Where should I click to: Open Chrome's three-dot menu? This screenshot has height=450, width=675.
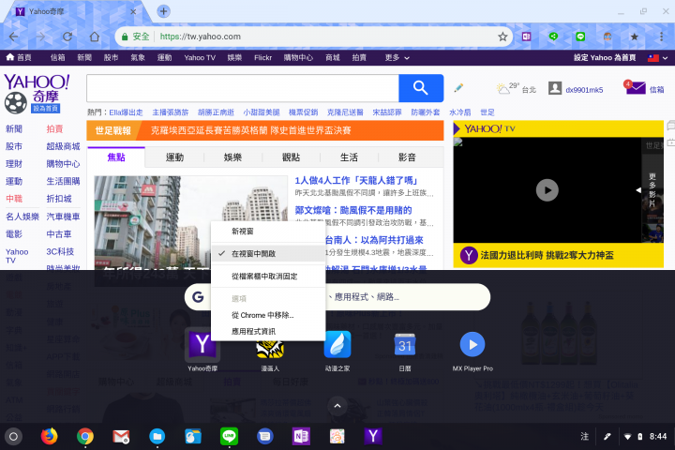(x=661, y=37)
